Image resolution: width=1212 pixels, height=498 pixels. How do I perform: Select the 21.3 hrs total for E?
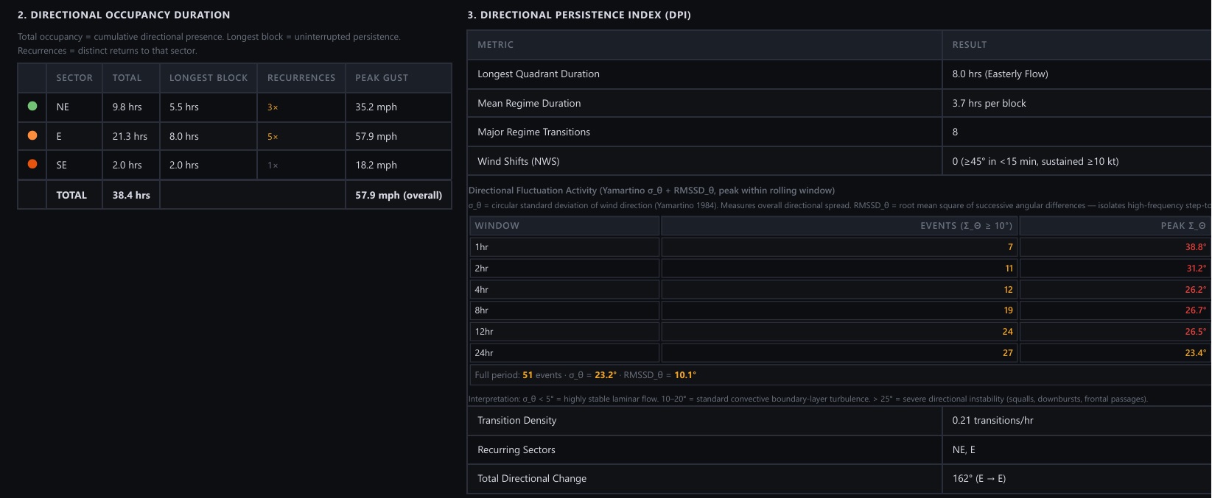tap(130, 136)
